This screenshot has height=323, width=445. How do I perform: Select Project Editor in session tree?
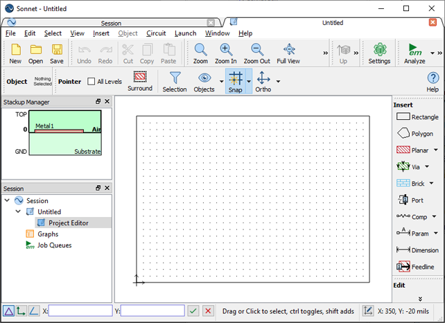[69, 222]
